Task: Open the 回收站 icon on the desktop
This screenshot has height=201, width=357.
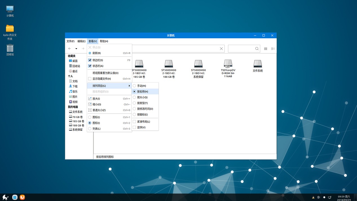Action: click(x=10, y=48)
